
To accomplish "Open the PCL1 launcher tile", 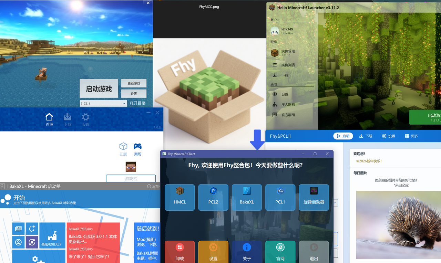I will 280,197.
